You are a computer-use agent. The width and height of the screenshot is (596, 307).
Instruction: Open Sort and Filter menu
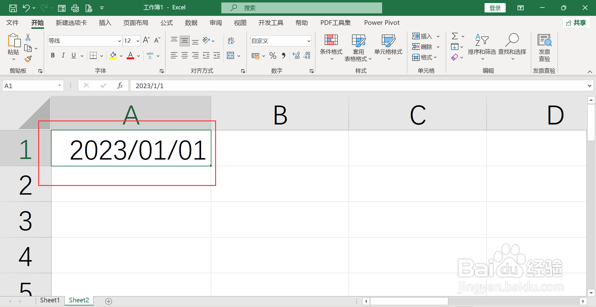(482, 47)
